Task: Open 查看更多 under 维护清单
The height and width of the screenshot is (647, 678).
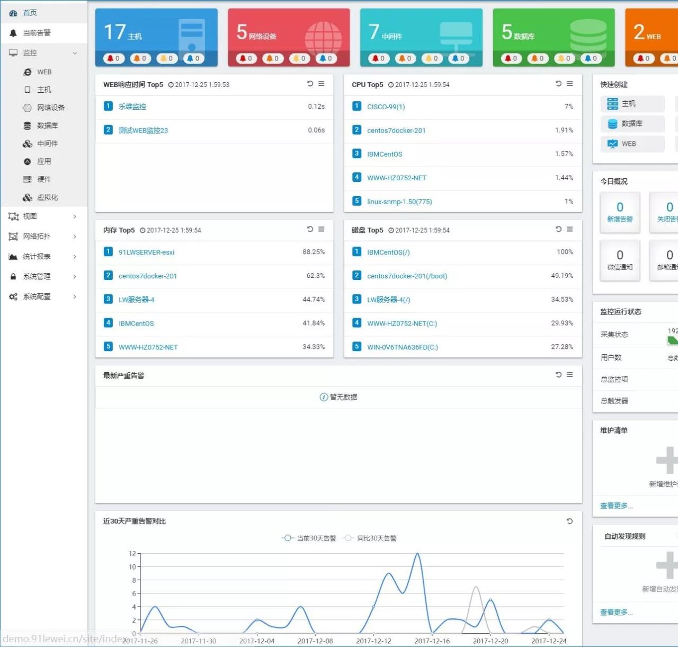Action: 617,505
